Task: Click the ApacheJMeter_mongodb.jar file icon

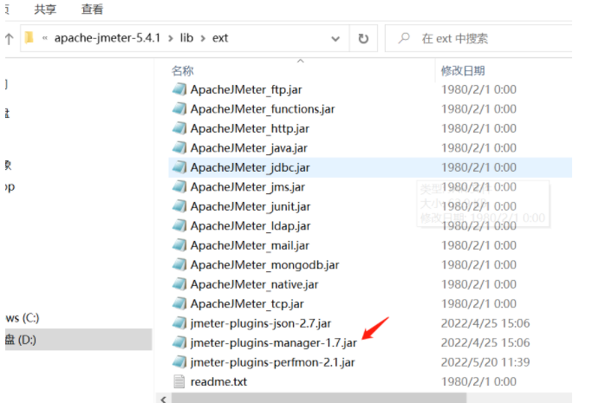Action: pos(179,265)
